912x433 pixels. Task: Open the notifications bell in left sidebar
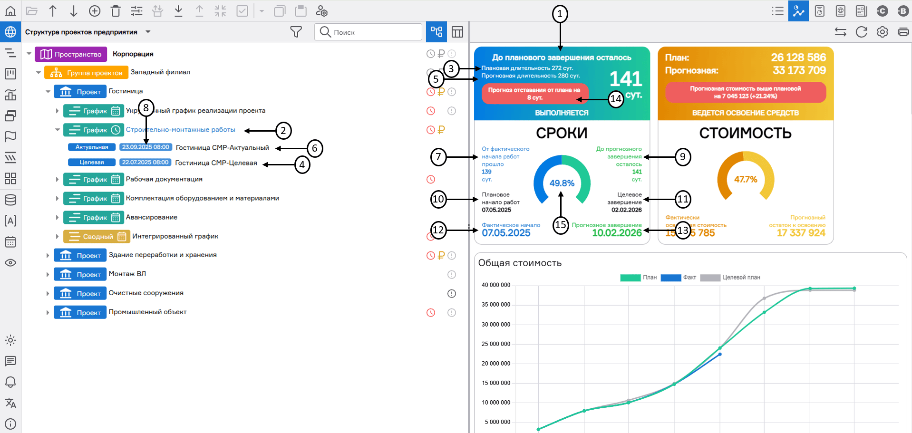pos(10,382)
